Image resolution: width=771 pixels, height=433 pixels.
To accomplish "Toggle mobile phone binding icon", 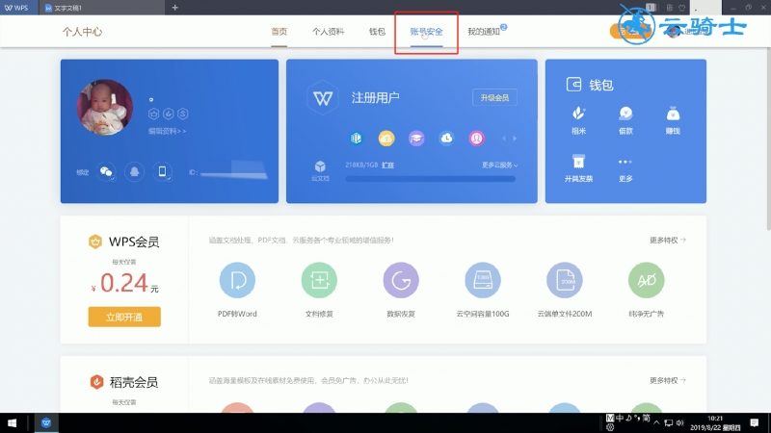I will pos(162,172).
